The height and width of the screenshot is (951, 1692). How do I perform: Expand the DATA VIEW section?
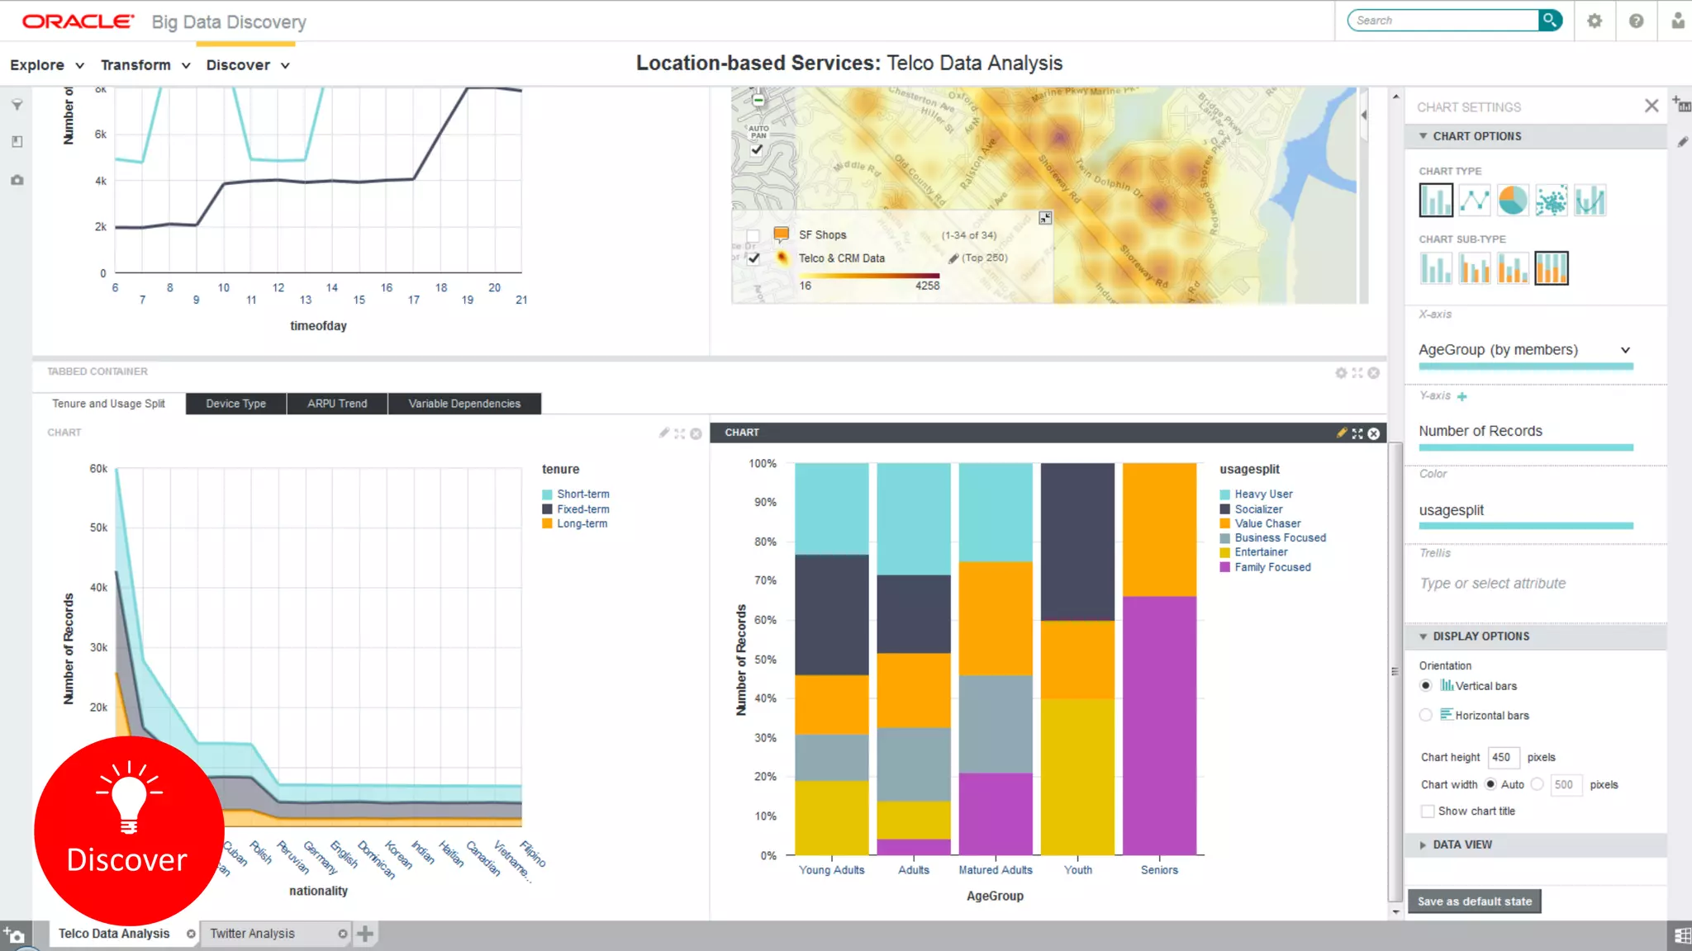click(1461, 845)
